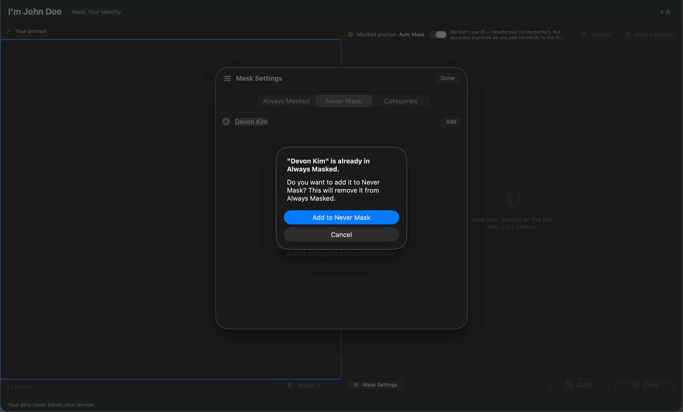Click Add to Never Mask
This screenshot has width=683, height=412.
341,217
